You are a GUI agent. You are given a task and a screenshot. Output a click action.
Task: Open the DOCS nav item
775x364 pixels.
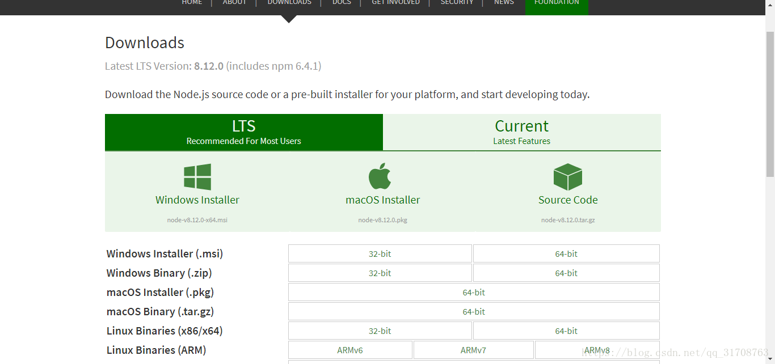click(x=342, y=2)
